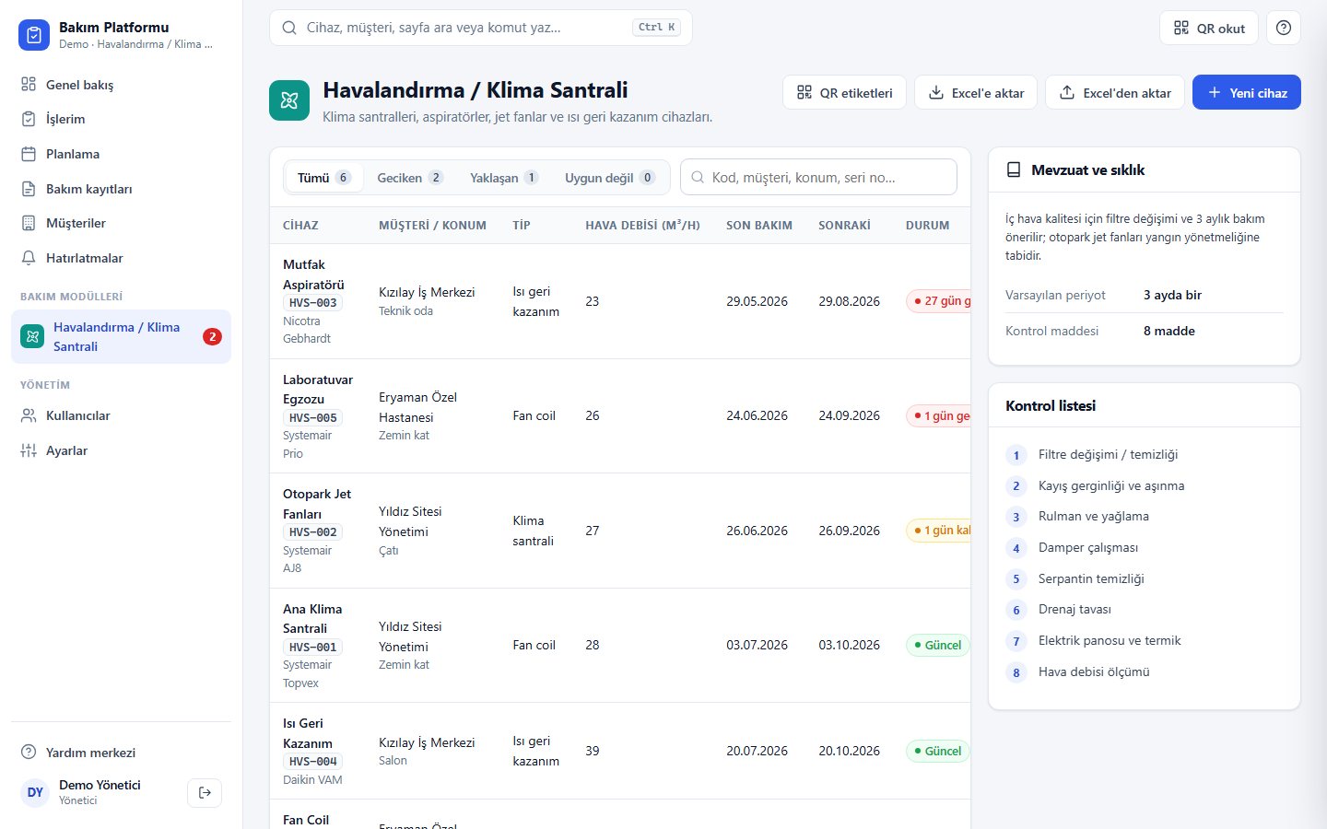Switch to the Geciken tab
The width and height of the screenshot is (1327, 829).
click(410, 178)
